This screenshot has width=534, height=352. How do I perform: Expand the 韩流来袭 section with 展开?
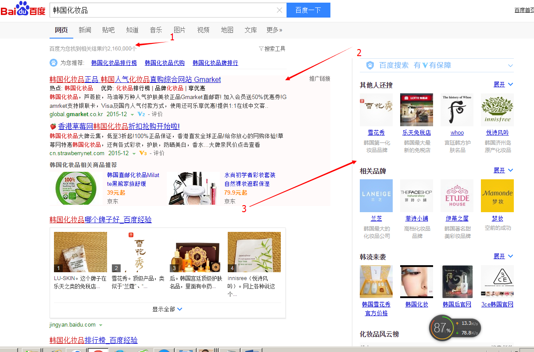coord(503,256)
